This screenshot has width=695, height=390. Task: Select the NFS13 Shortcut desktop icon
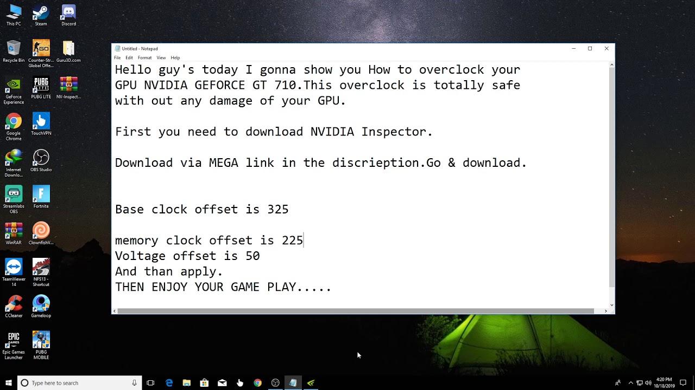click(x=41, y=272)
